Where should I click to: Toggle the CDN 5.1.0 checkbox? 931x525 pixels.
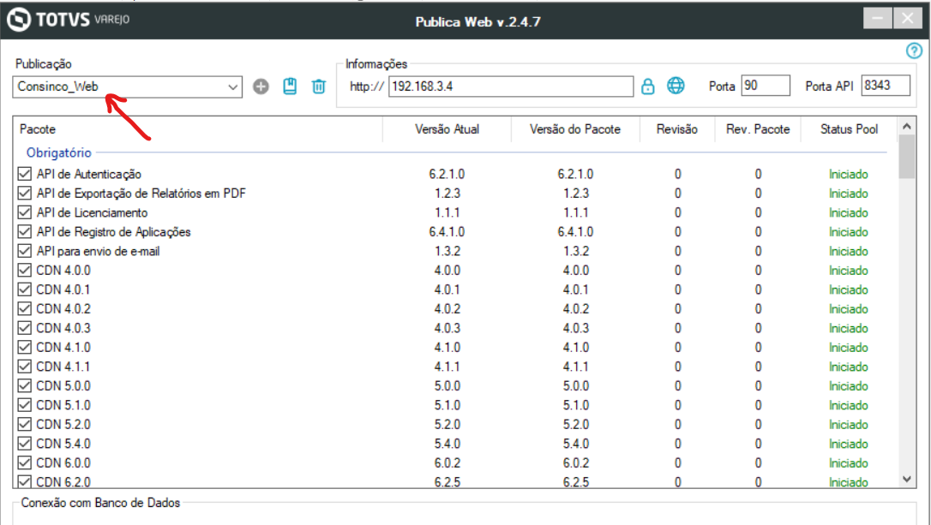tap(24, 405)
